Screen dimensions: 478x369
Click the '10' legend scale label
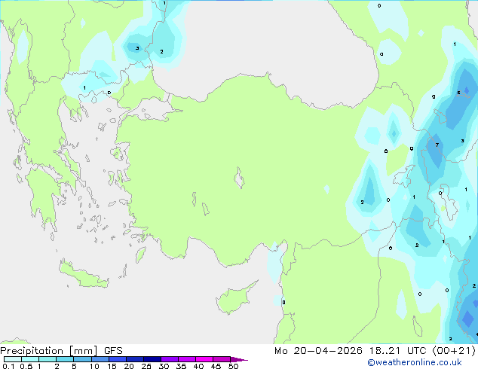click(x=94, y=366)
